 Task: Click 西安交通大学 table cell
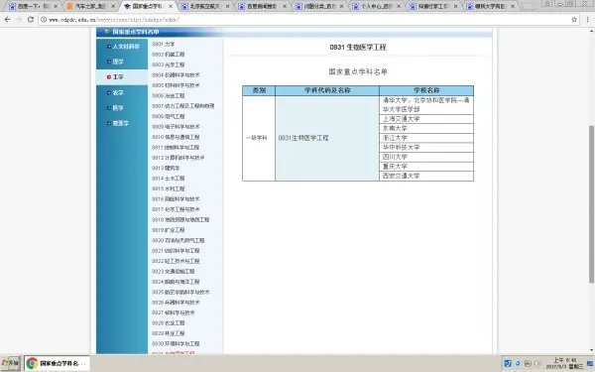click(x=426, y=176)
